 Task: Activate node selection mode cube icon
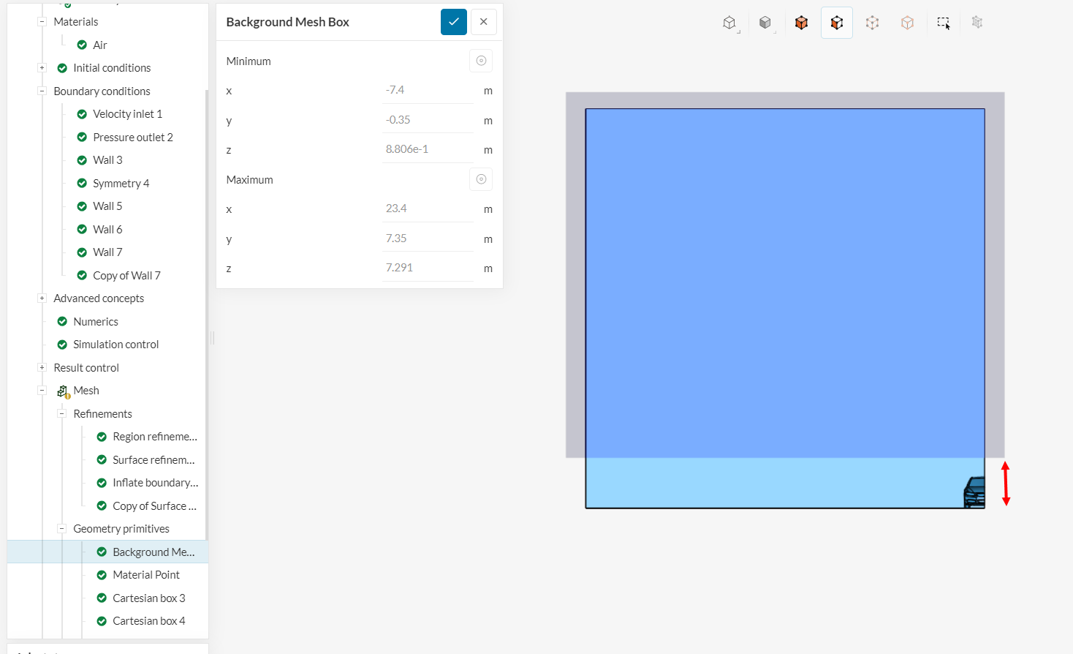pyautogui.click(x=907, y=23)
